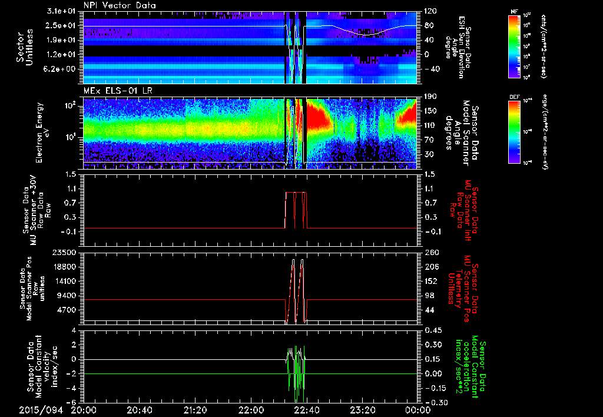The image size is (603, 417).
Task: Click the "23500" scanner position tick label
Action: [65, 252]
